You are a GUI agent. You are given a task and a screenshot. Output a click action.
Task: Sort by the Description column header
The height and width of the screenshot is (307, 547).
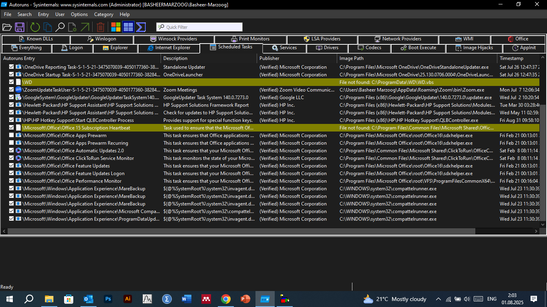(x=209, y=58)
